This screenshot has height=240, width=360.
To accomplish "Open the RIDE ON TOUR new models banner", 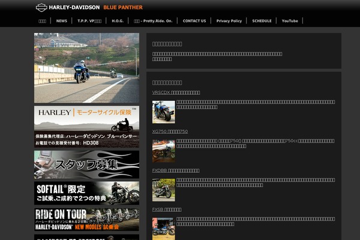I will point(86,220).
